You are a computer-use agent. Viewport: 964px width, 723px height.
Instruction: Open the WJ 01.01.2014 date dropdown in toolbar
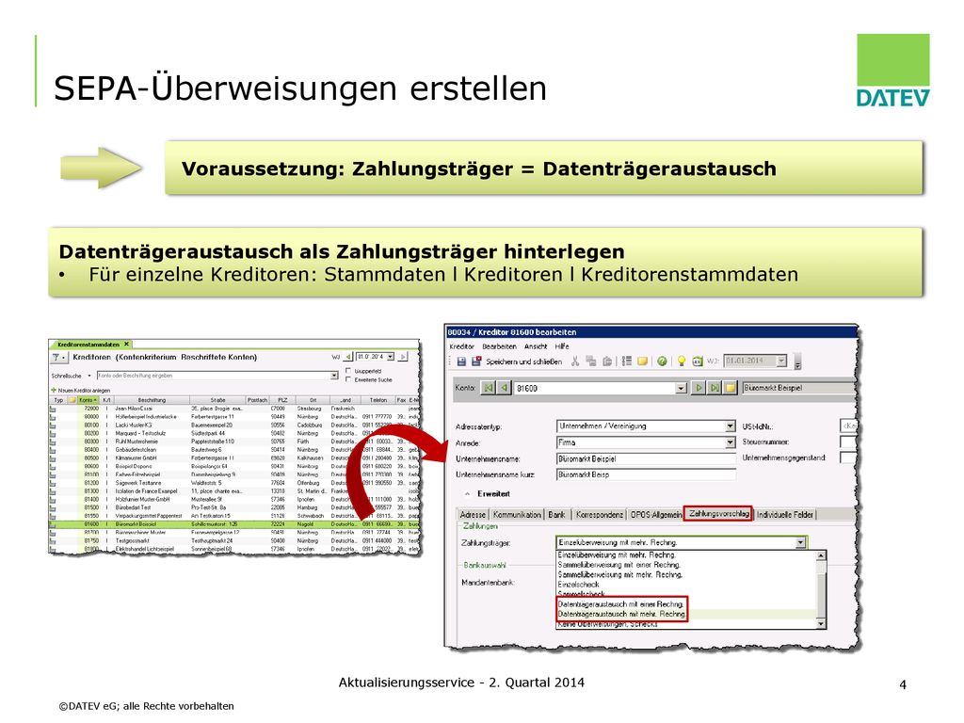[x=780, y=361]
